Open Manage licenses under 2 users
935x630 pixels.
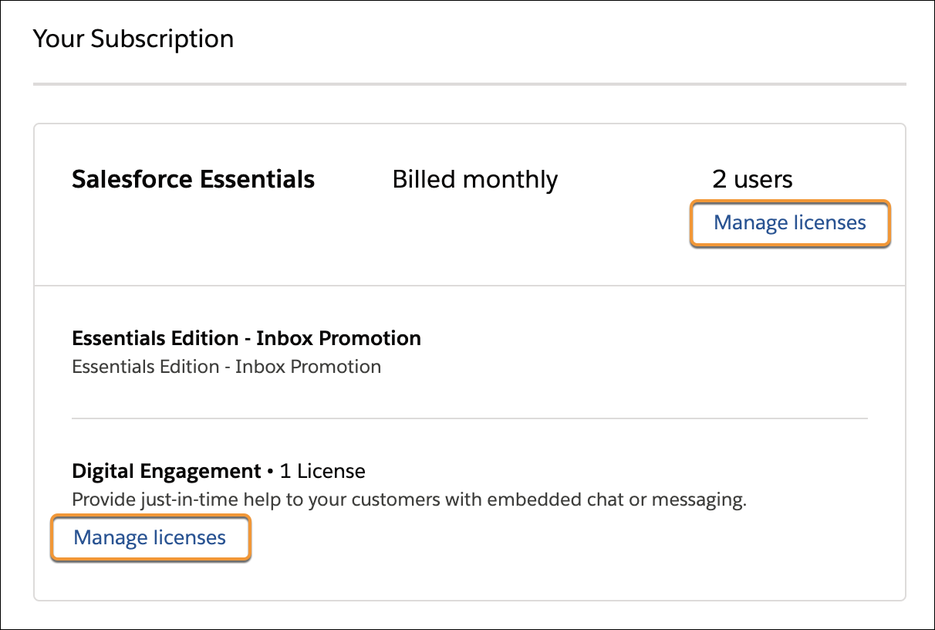point(790,223)
